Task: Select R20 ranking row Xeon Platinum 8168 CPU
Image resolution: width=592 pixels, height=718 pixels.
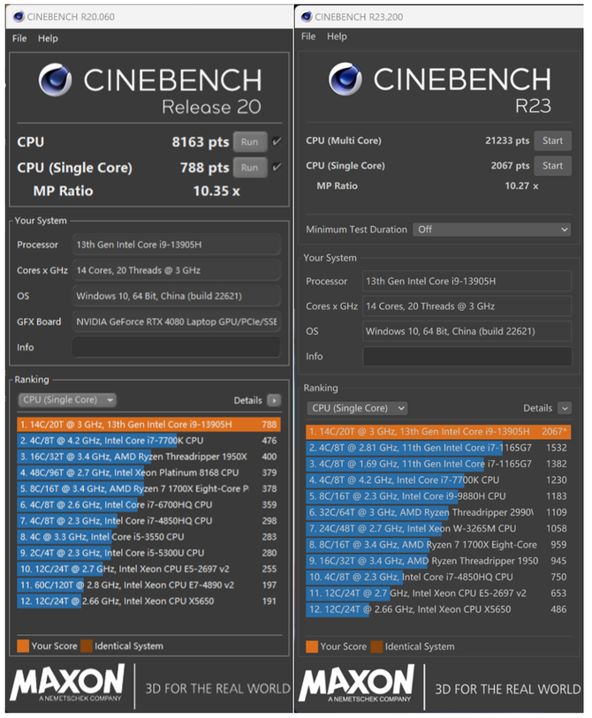Action: (x=149, y=472)
